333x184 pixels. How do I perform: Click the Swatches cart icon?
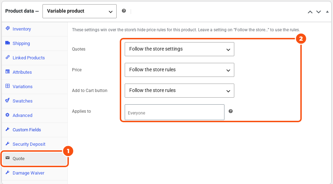tap(8, 100)
